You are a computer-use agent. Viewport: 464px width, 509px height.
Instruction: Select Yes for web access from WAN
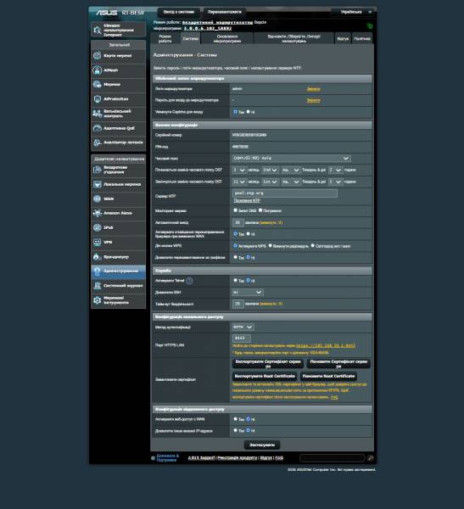[x=236, y=419]
